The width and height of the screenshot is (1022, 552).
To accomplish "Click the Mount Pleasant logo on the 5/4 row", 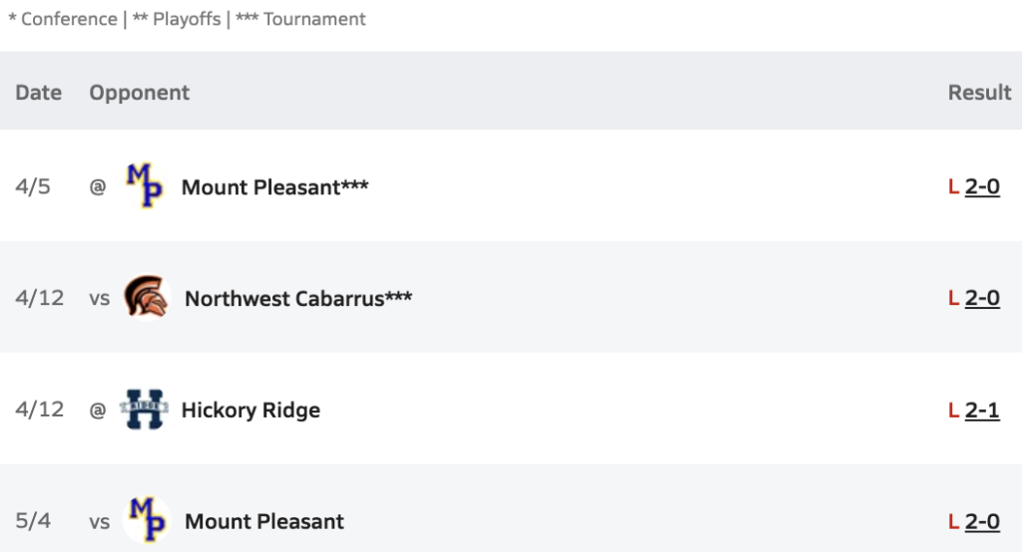I will pyautogui.click(x=147, y=519).
